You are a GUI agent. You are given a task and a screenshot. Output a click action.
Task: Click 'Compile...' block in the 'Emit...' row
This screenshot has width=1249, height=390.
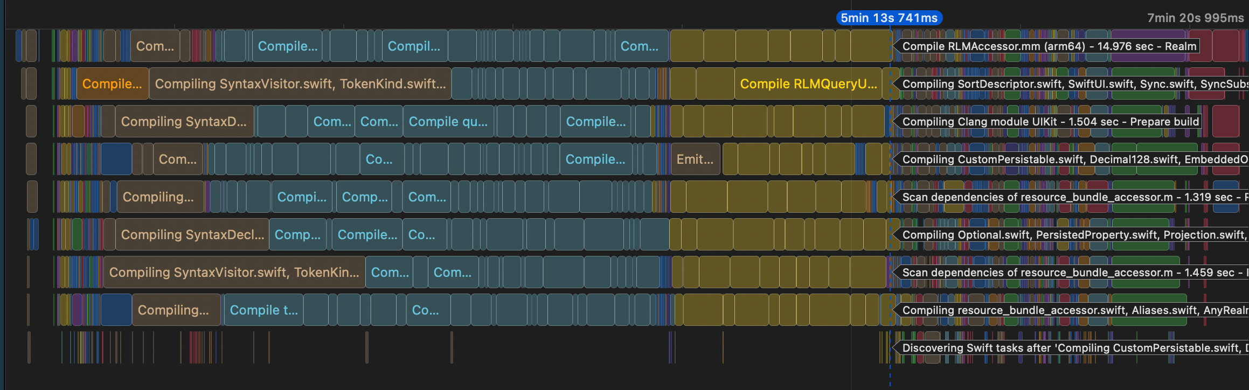pyautogui.click(x=596, y=159)
